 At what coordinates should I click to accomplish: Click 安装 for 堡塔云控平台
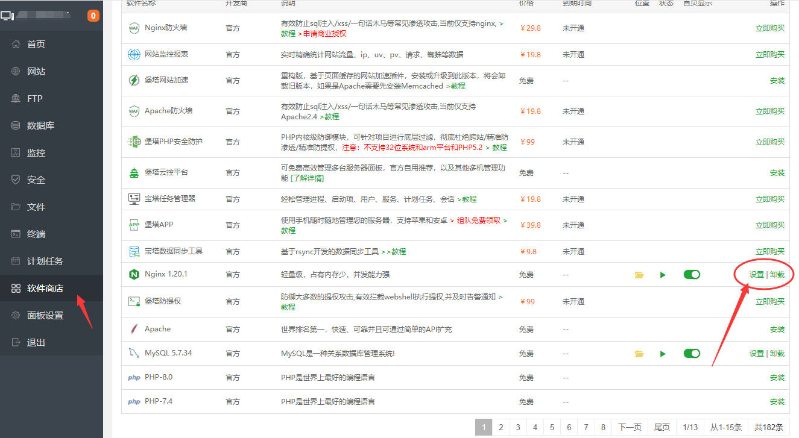tap(777, 173)
